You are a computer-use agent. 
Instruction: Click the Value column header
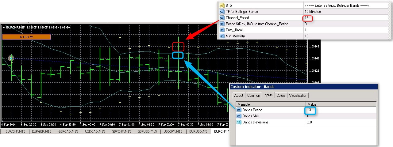(341, 104)
